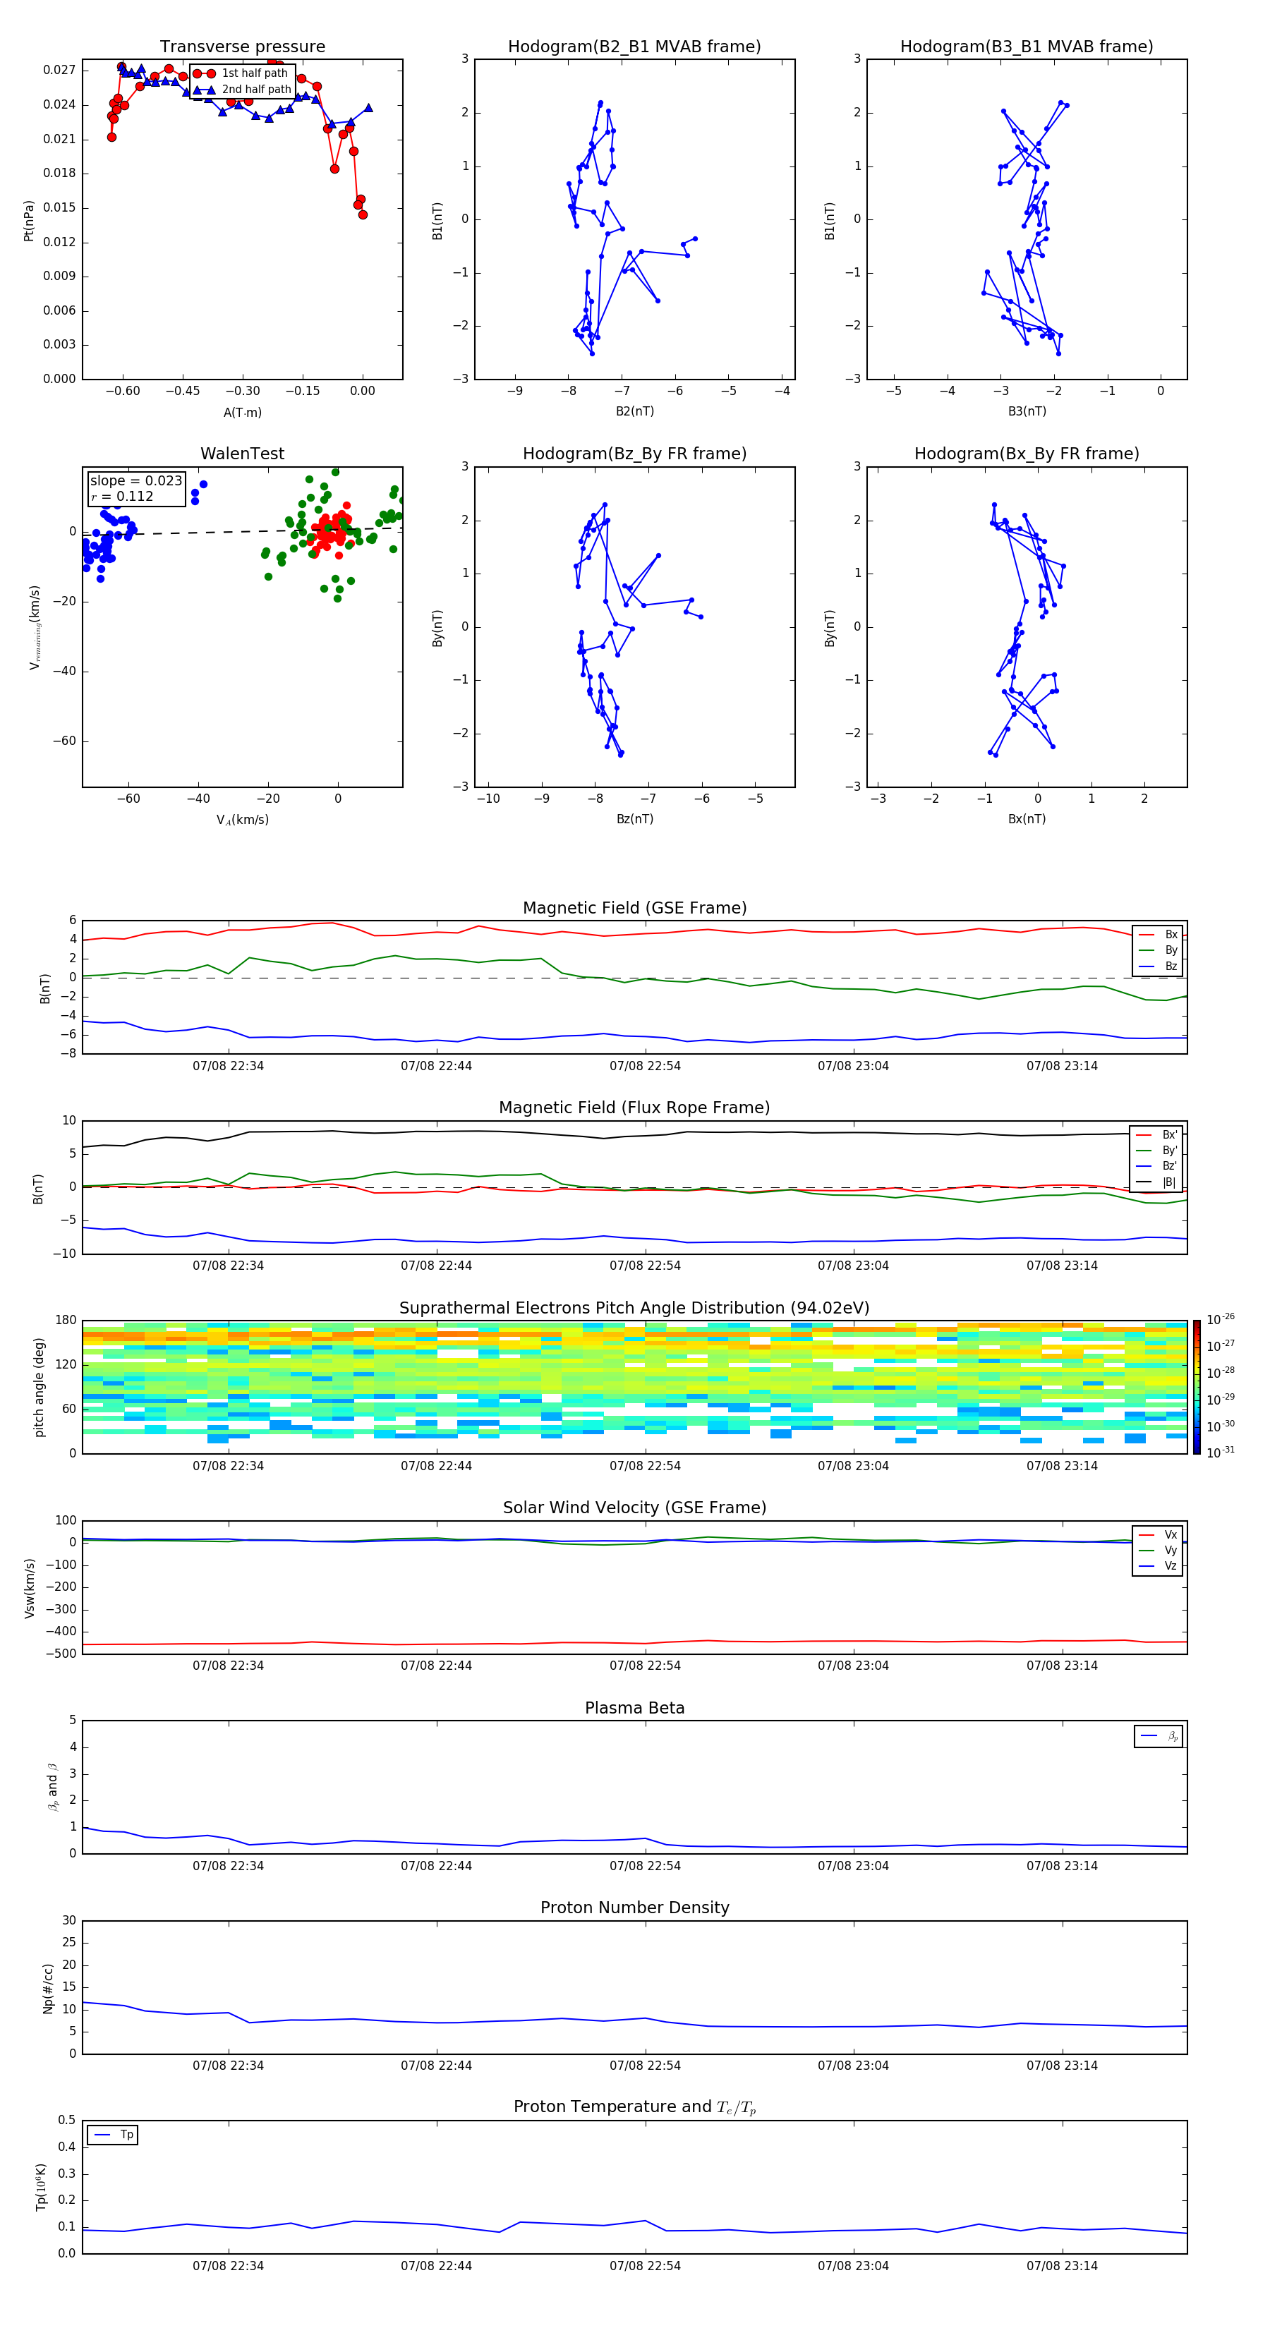Select the "Pt(nPa)" y-axis label

[x=29, y=221]
